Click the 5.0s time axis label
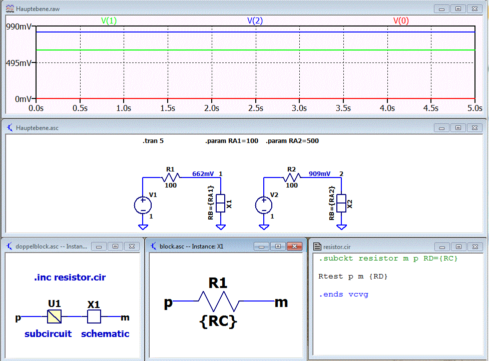Screen dimensions: 489x361 pyautogui.click(x=474, y=108)
